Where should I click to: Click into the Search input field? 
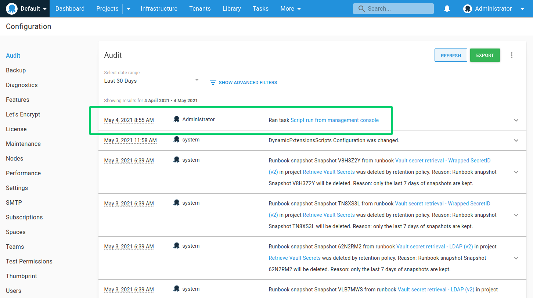click(399, 8)
